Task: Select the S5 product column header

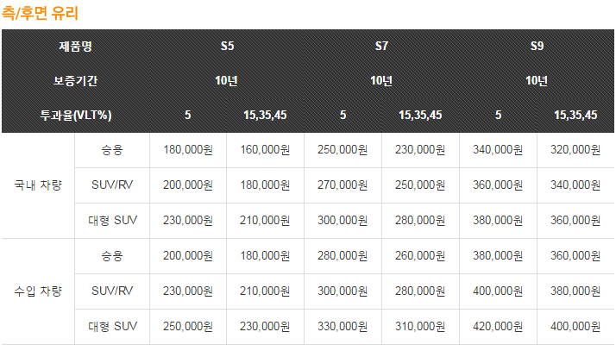Action: tap(227, 46)
